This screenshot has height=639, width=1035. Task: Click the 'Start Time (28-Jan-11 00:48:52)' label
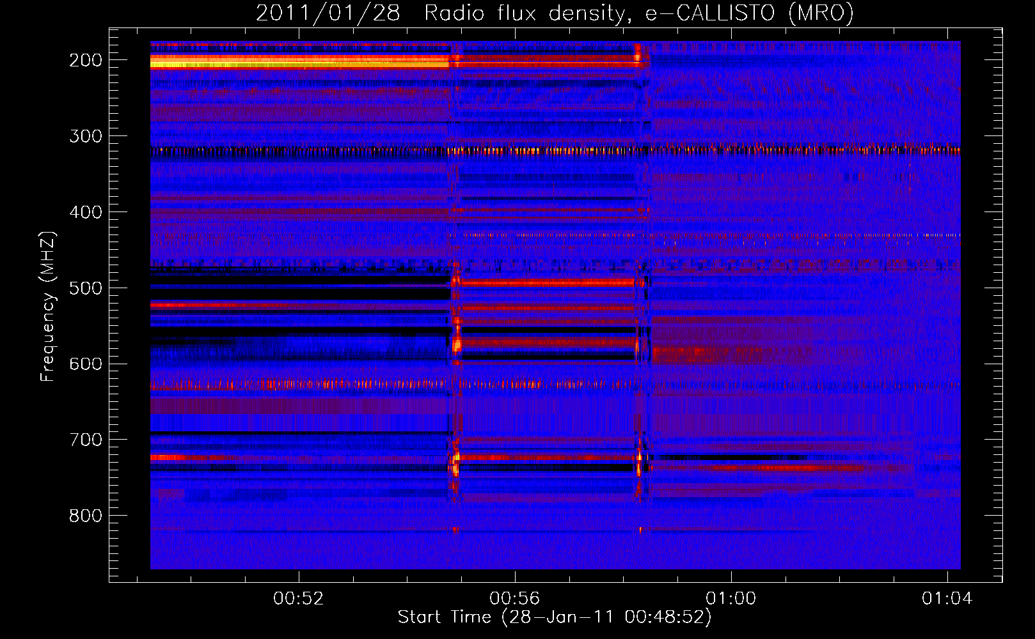coord(555,617)
